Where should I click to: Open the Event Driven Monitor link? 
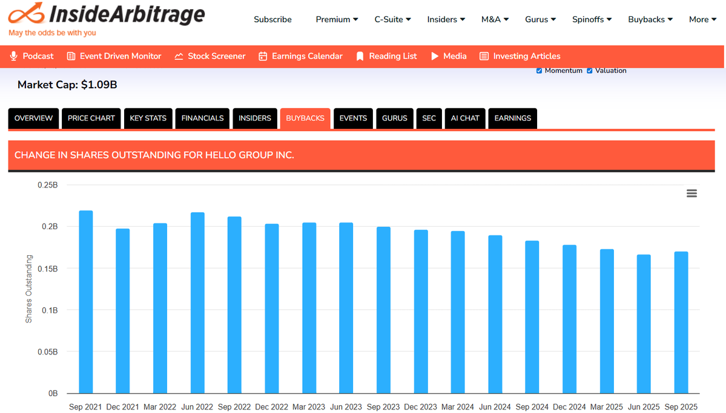[120, 56]
